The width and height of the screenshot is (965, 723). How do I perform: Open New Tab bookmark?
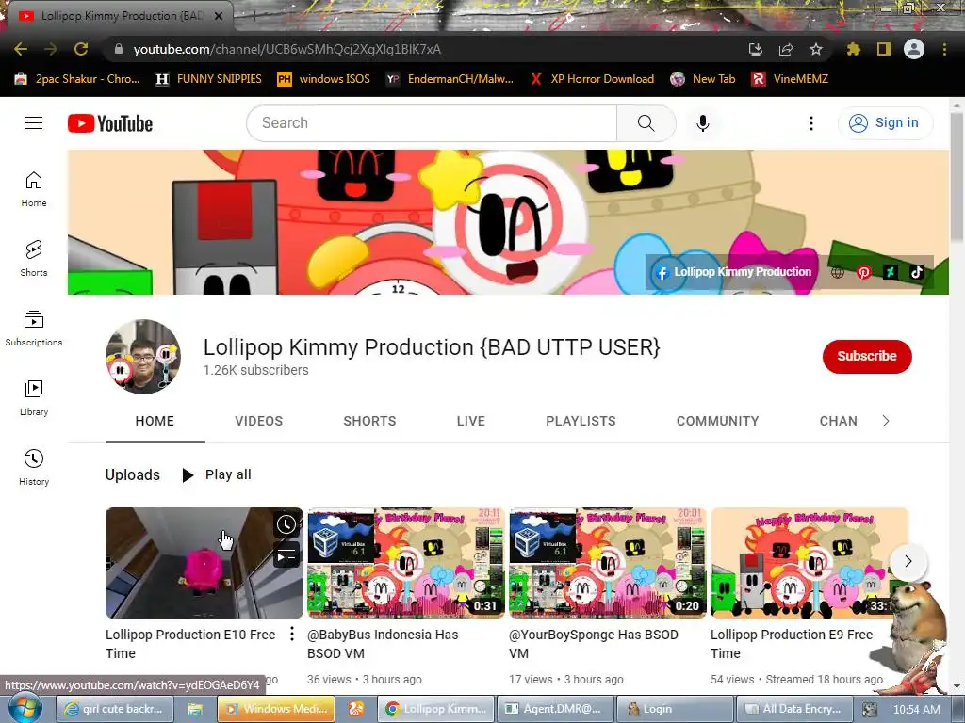[703, 79]
